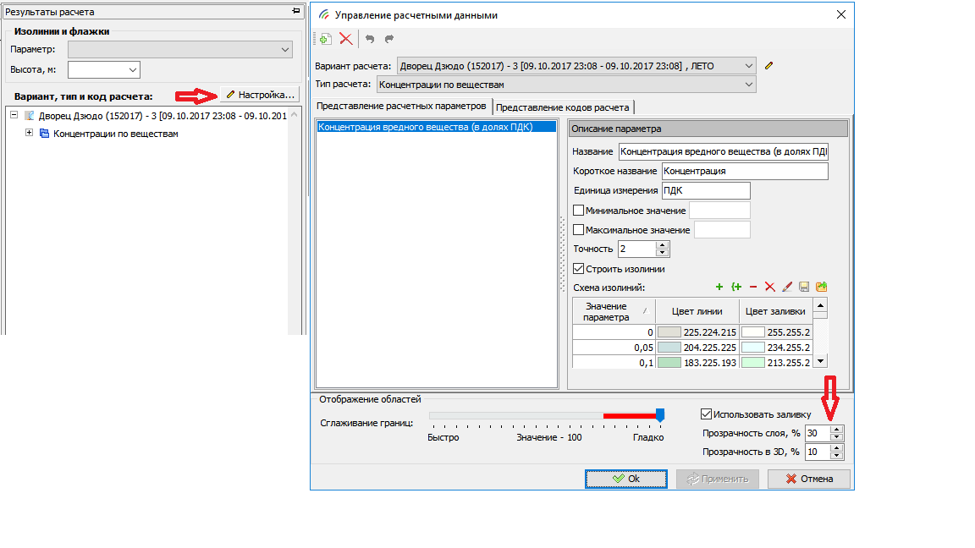
Task: Enable the Минимальное значение checkbox
Action: (x=579, y=211)
